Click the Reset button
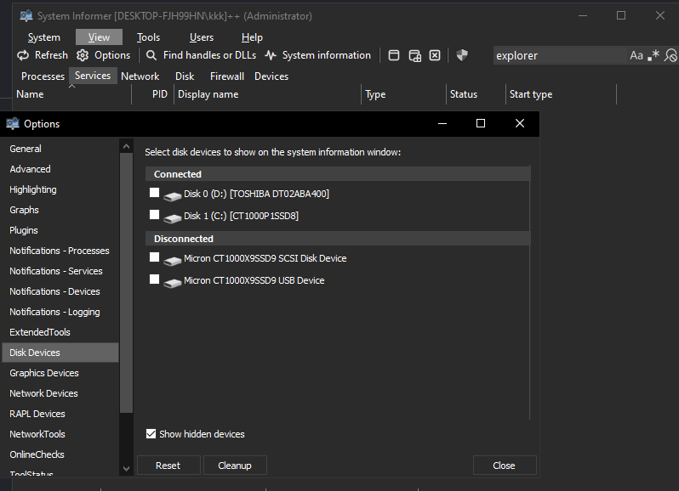Viewport: 679px width, 491px height. (168, 466)
